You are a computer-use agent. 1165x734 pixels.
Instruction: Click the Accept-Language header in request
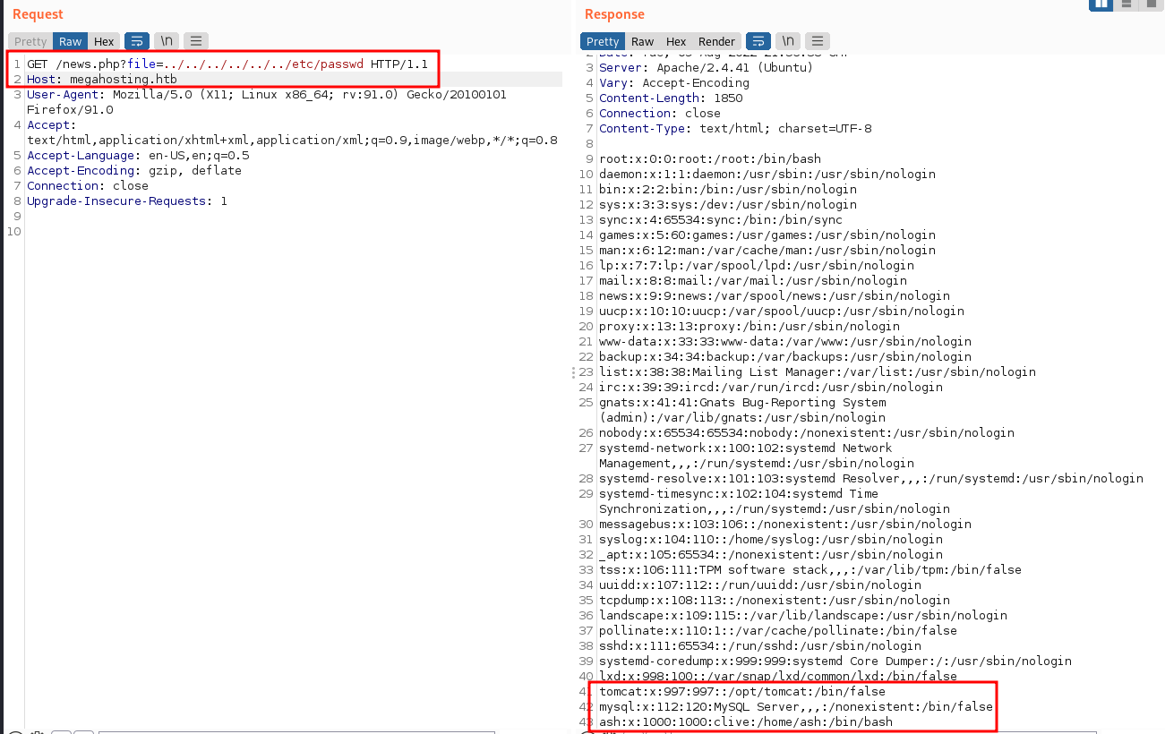click(138, 155)
